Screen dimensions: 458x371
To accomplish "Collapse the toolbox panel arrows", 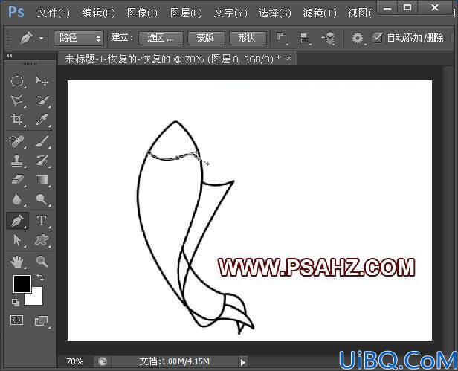I will coord(10,55).
